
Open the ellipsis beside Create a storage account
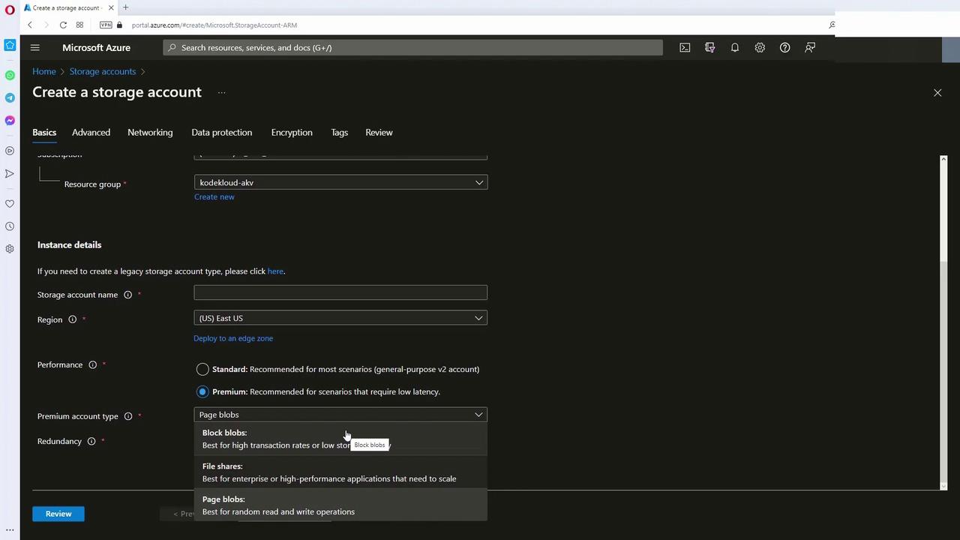tap(222, 92)
